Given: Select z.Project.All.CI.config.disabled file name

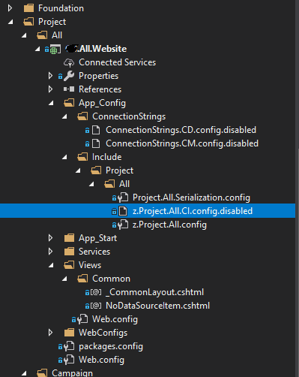Looking at the screenshot, I should pos(193,211).
